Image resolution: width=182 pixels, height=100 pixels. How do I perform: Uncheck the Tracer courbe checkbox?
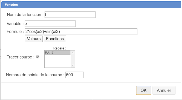pos(38,57)
